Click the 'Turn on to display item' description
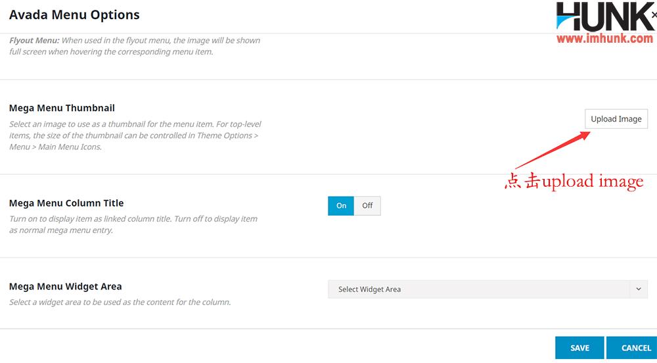Viewport: 657px width, 363px height. (x=133, y=225)
